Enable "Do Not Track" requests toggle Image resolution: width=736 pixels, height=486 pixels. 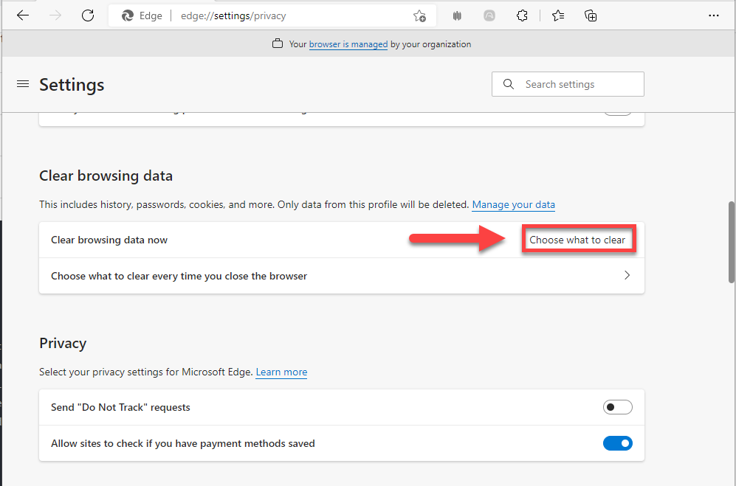click(x=618, y=407)
